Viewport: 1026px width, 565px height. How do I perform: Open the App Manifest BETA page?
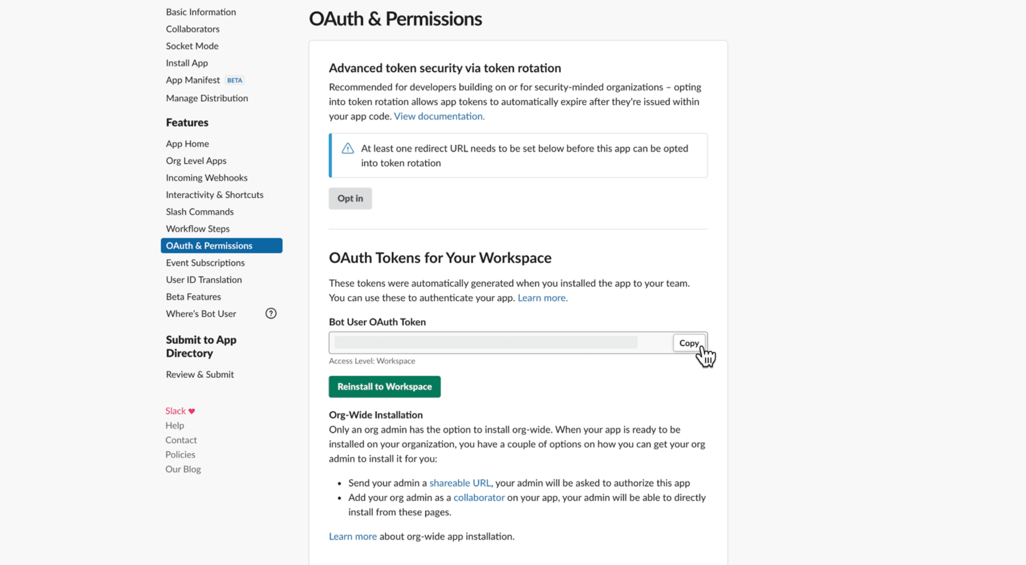click(x=193, y=79)
